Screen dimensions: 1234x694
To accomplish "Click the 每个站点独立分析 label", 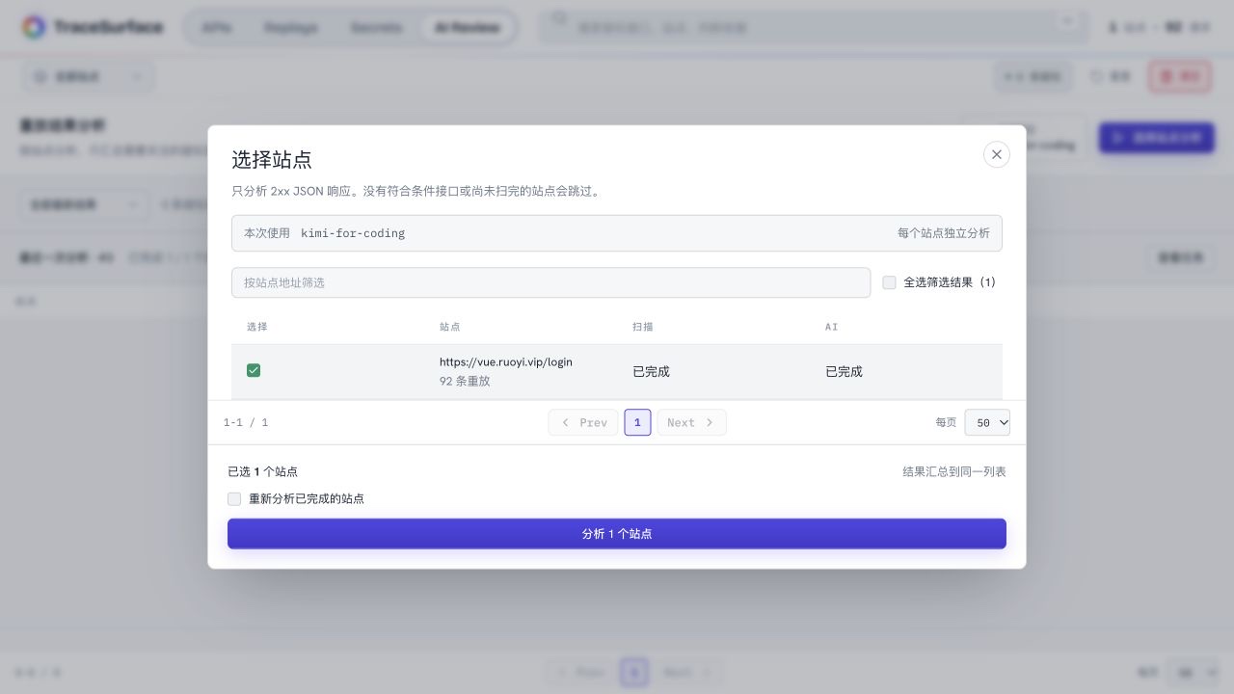I will tap(944, 233).
